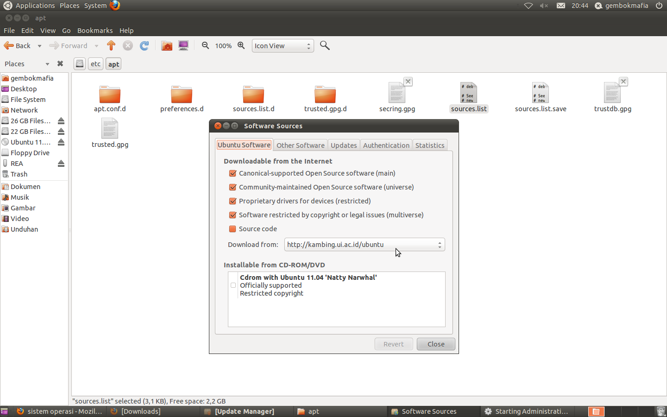Image resolution: width=667 pixels, height=417 pixels.
Task: Close the Software Sources dialog with Close button
Action: [x=436, y=344]
